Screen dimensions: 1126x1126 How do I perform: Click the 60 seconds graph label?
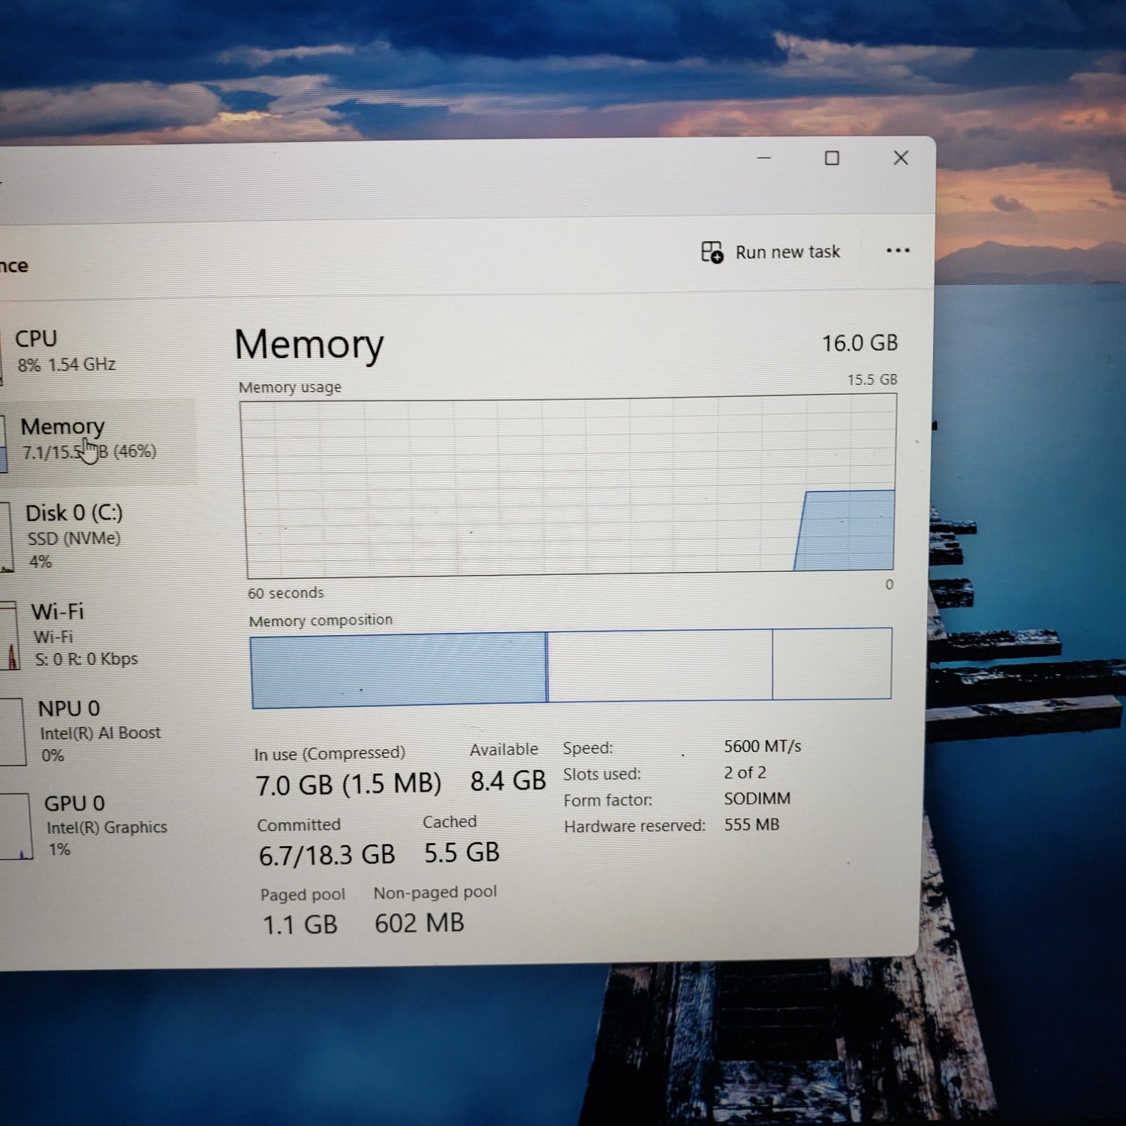click(286, 593)
